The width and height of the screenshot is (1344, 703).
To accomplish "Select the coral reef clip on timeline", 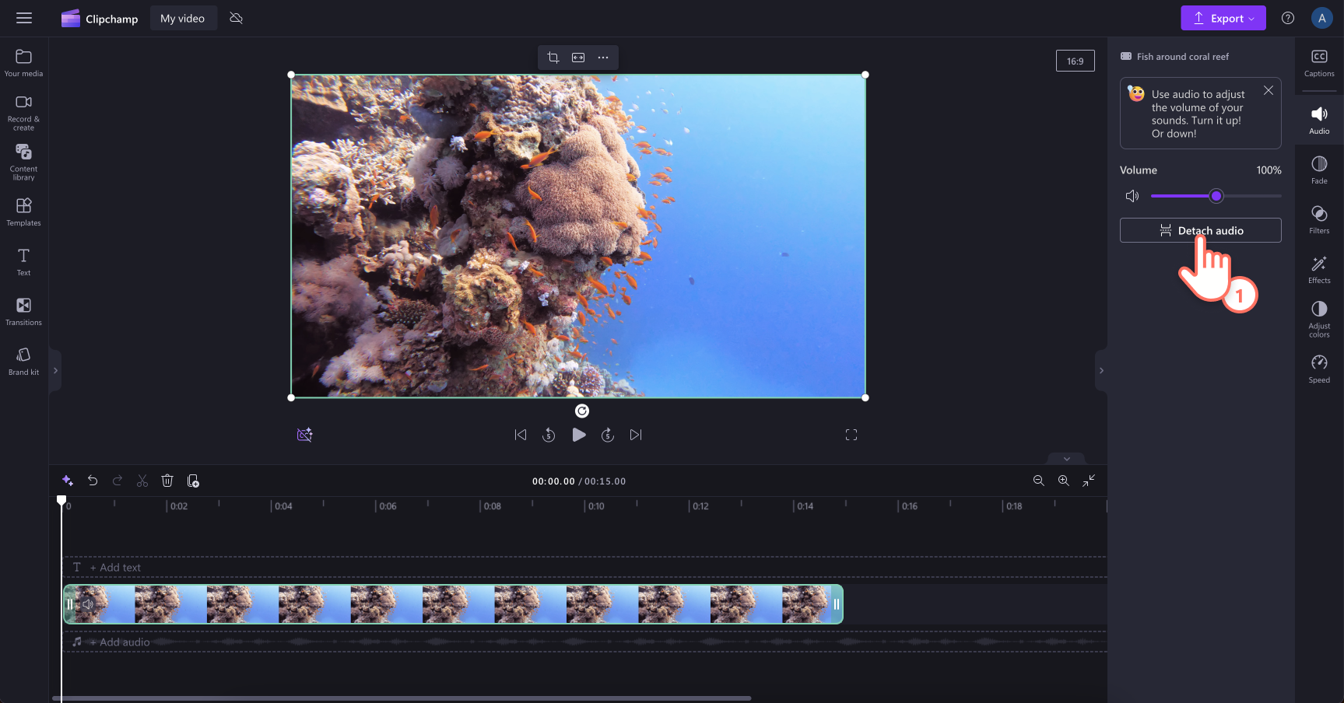I will (453, 604).
